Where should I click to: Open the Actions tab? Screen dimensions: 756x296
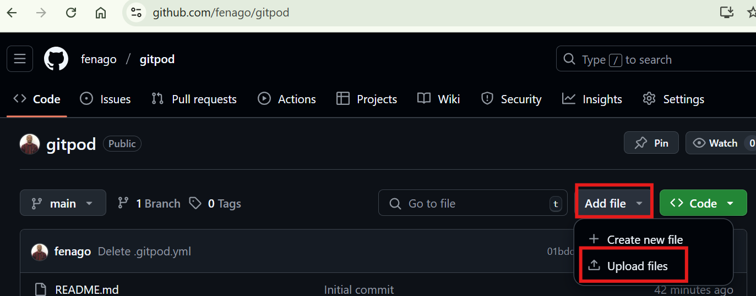tap(287, 99)
